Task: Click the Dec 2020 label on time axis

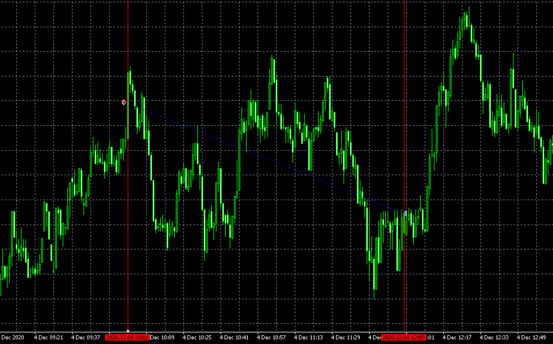Action: 13,337
